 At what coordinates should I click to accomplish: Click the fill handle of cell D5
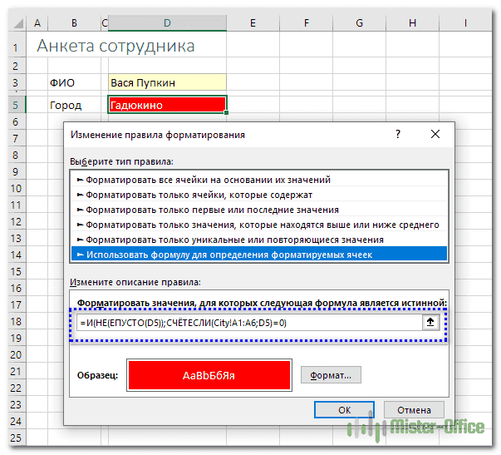(227, 112)
